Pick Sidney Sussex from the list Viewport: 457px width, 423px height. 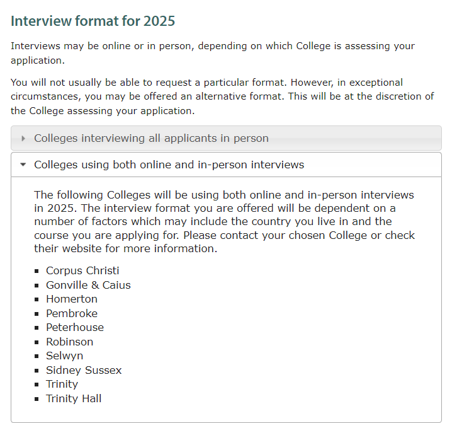pyautogui.click(x=84, y=370)
